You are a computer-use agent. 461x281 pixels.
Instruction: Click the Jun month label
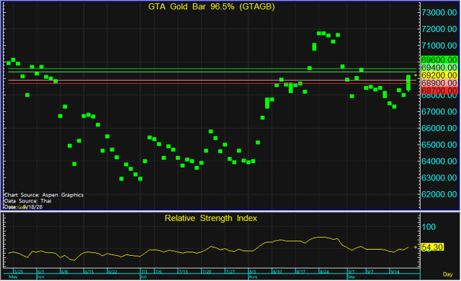(40, 277)
